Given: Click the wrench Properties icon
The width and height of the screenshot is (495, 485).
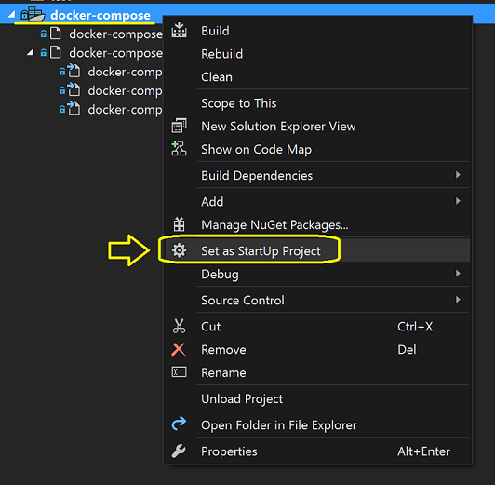Looking at the screenshot, I should (179, 451).
